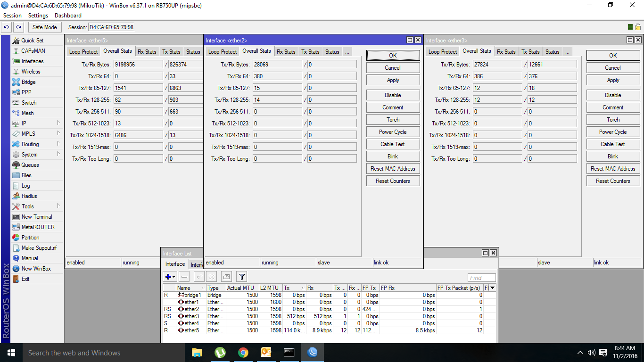
Task: Switch to Tx Stats tab in ether3
Action: tap(530, 52)
